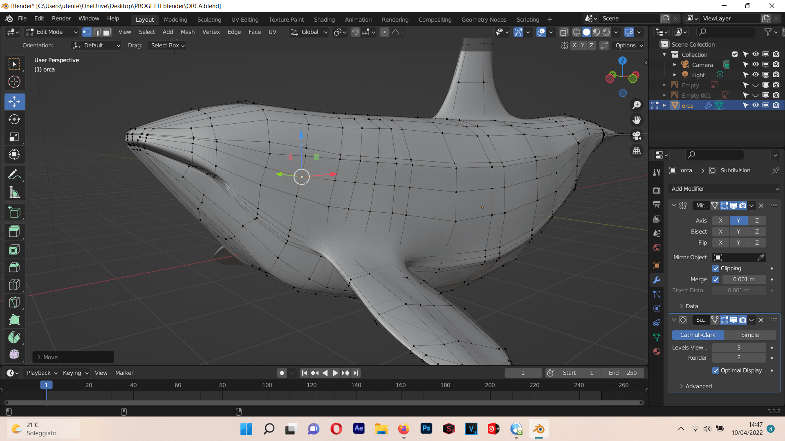The height and width of the screenshot is (441, 785).
Task: Open the Modifier properties wrench tab
Action: tap(657, 280)
